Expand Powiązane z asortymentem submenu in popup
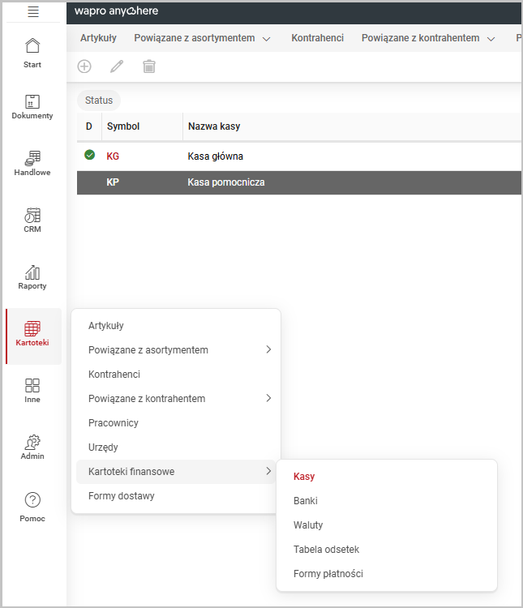 (x=178, y=350)
